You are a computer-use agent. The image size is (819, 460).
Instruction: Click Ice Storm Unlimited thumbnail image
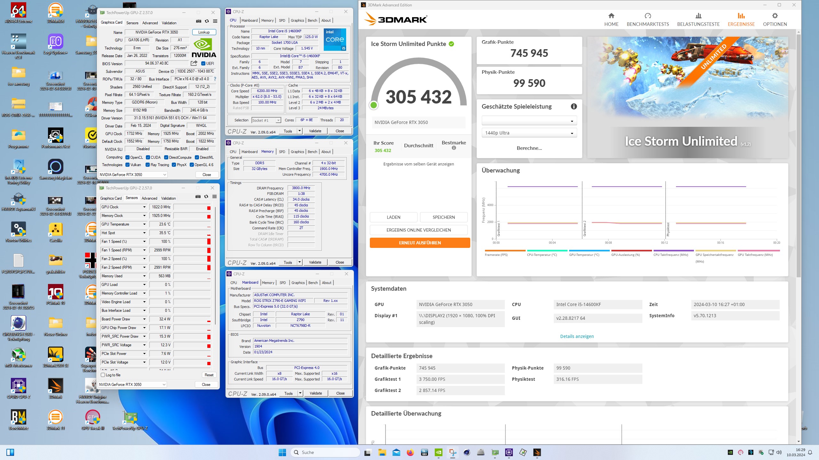tap(687, 97)
